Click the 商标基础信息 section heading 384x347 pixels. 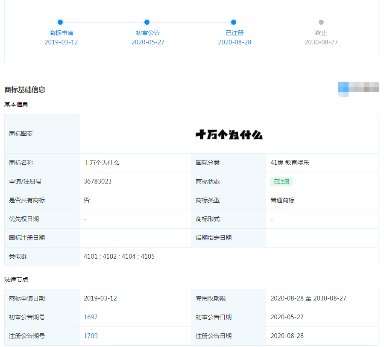click(25, 90)
